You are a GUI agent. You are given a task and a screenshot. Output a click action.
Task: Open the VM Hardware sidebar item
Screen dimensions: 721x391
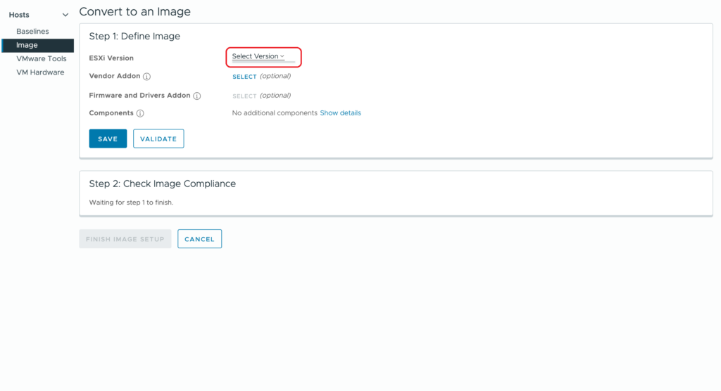40,72
